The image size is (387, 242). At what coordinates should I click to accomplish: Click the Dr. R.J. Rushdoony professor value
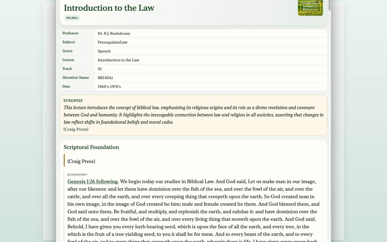tap(114, 33)
